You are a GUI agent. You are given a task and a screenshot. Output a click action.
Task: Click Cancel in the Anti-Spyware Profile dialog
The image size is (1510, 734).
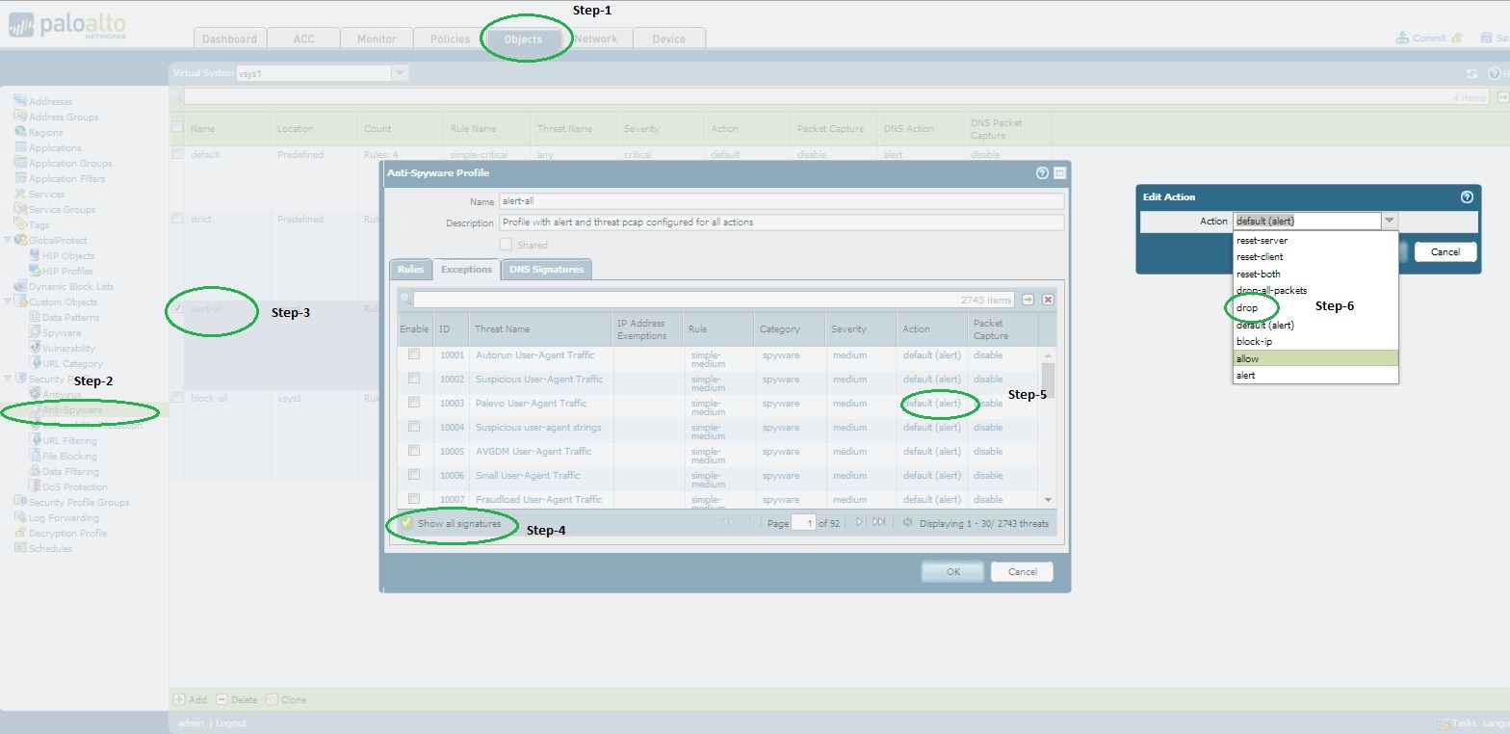tap(1022, 571)
